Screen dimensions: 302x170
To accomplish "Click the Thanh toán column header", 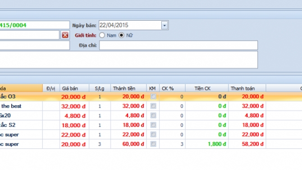I will (x=247, y=88).
